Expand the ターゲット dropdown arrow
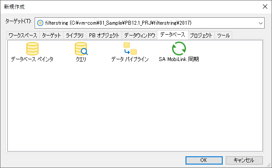This screenshot has width=272, height=168. pos(261,23)
